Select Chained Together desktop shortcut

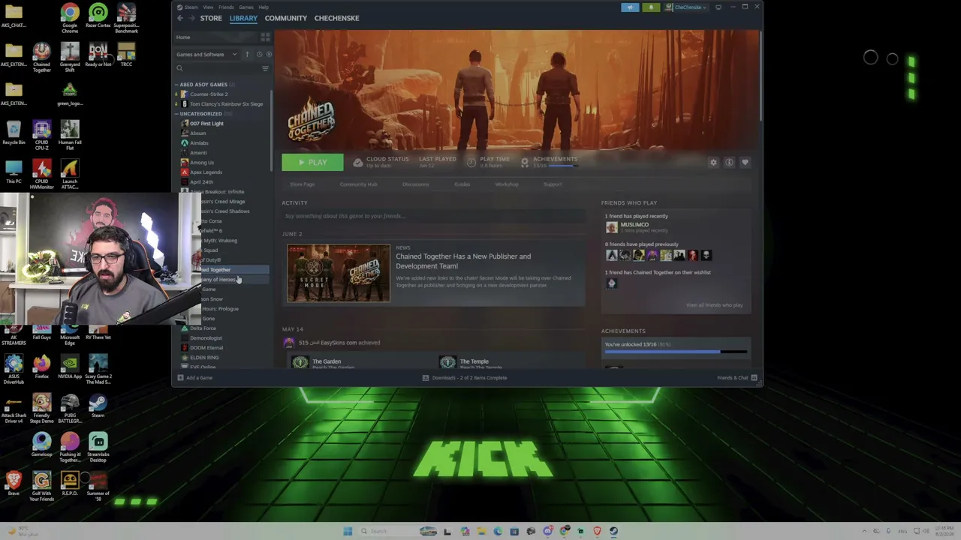coord(41,58)
